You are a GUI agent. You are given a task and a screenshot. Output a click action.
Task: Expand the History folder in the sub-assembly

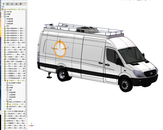[x=5, y=85]
